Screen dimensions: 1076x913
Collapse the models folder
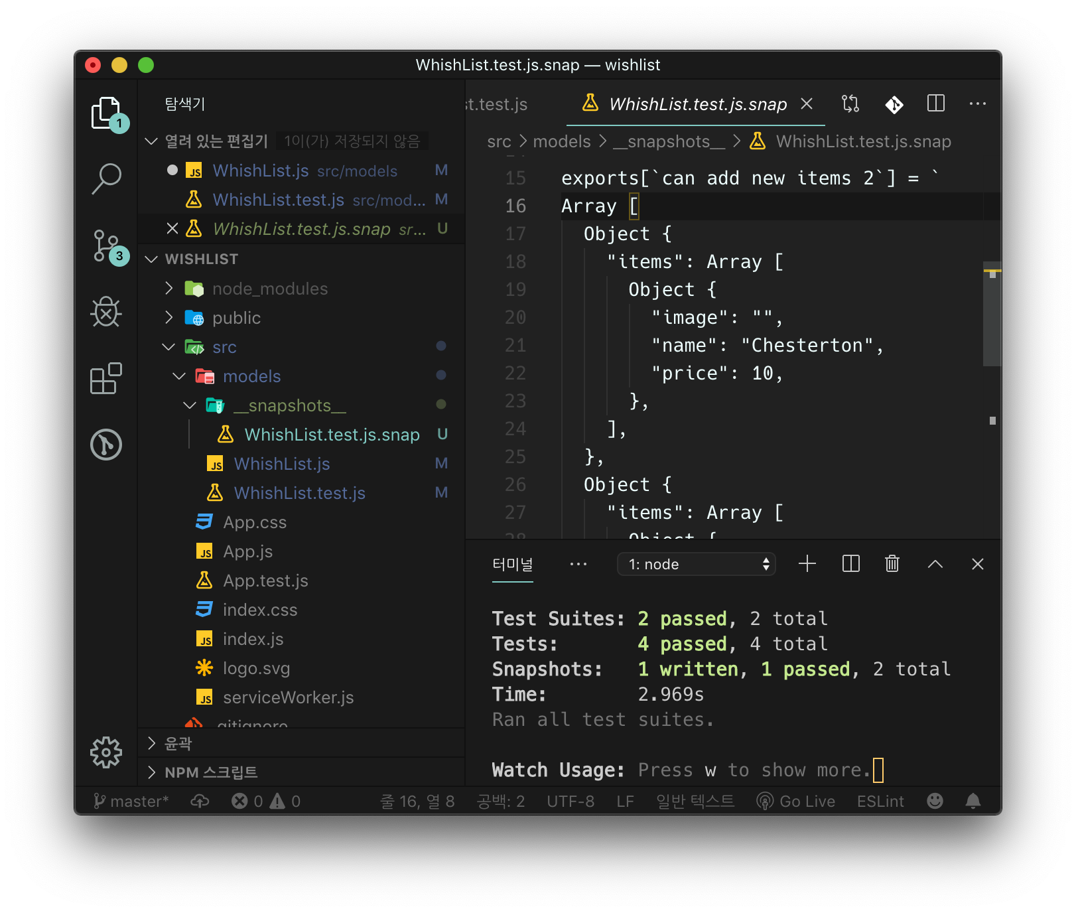179,376
